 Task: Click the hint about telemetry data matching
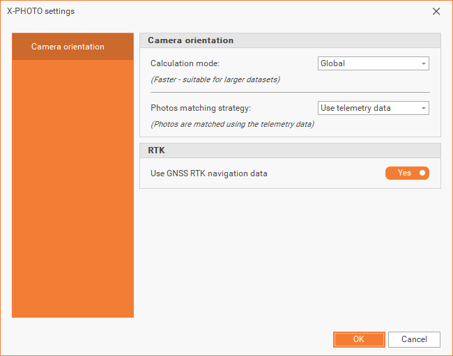point(232,124)
